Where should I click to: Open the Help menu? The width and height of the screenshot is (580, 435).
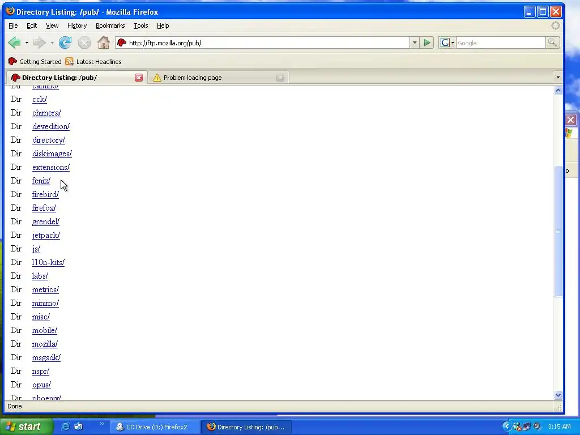coord(163,25)
